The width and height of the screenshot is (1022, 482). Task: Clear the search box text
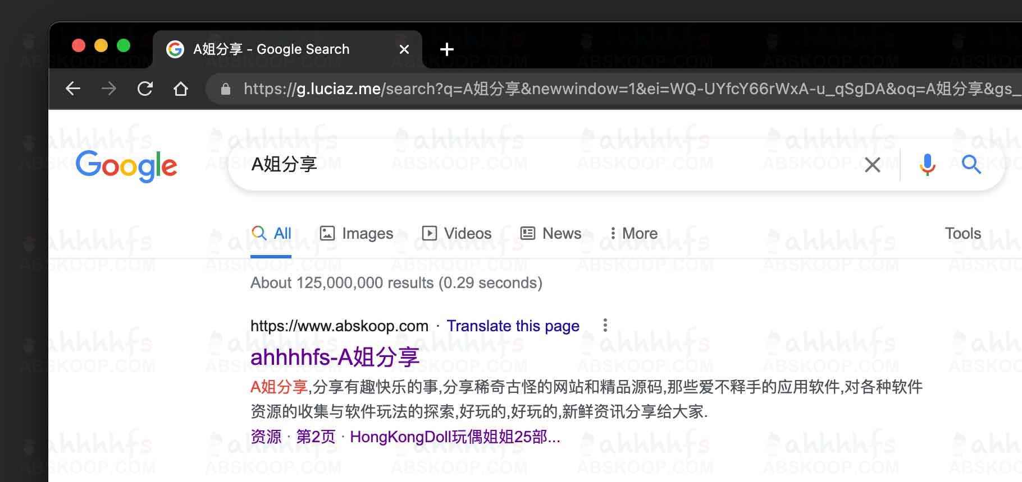click(872, 165)
